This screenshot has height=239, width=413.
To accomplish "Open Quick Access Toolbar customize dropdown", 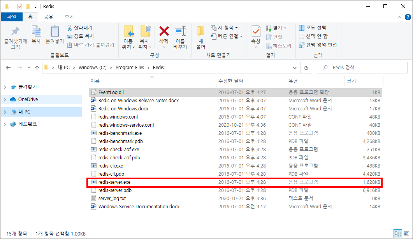I will click(35, 7).
